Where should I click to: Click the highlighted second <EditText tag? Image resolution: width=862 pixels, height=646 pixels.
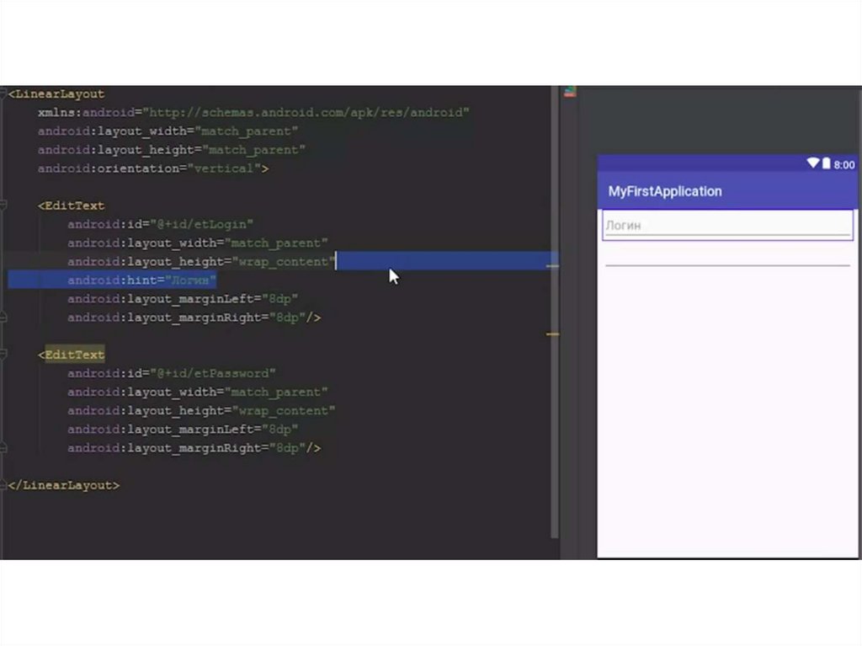click(x=71, y=355)
